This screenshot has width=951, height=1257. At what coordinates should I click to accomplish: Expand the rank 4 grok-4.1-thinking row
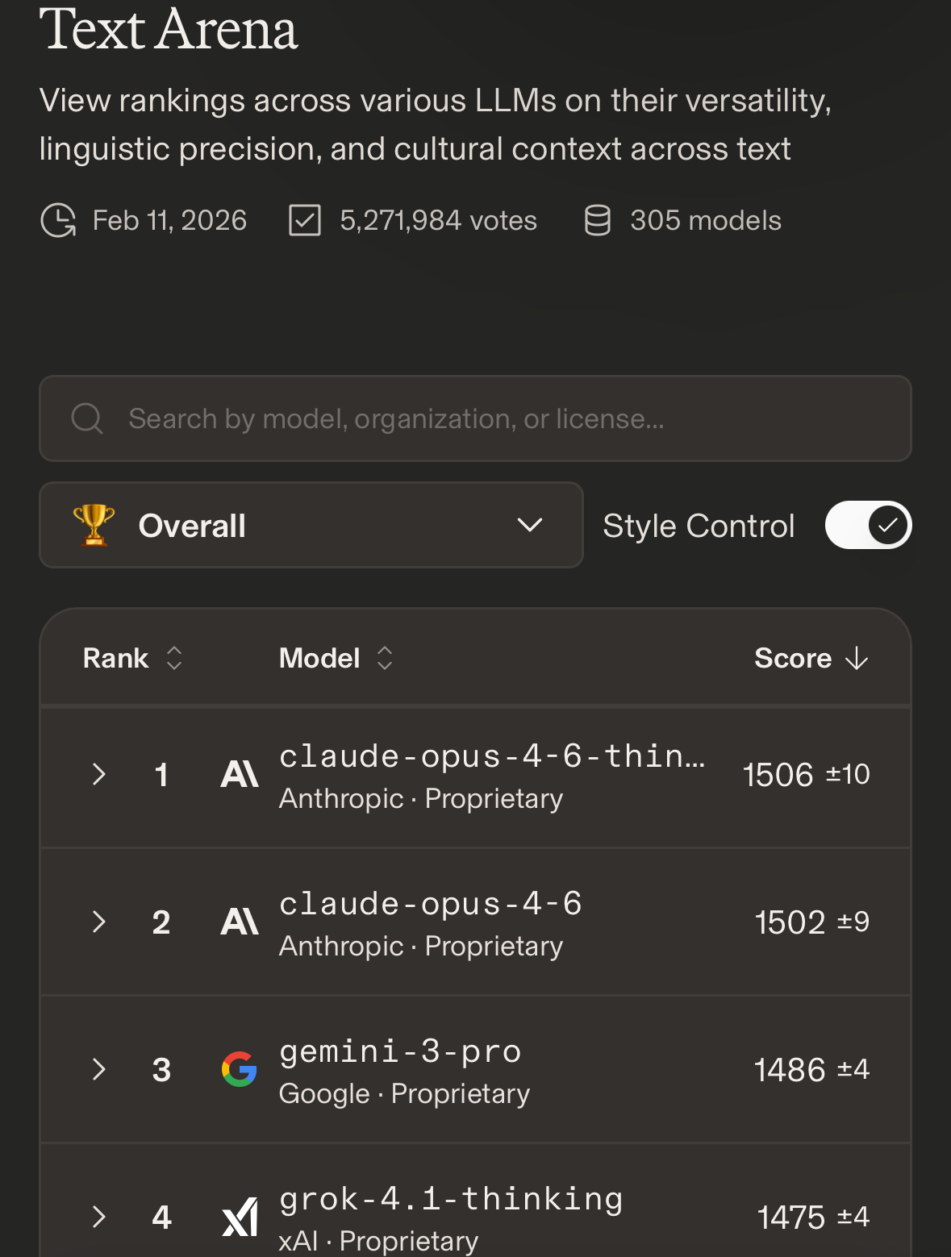click(x=99, y=1217)
